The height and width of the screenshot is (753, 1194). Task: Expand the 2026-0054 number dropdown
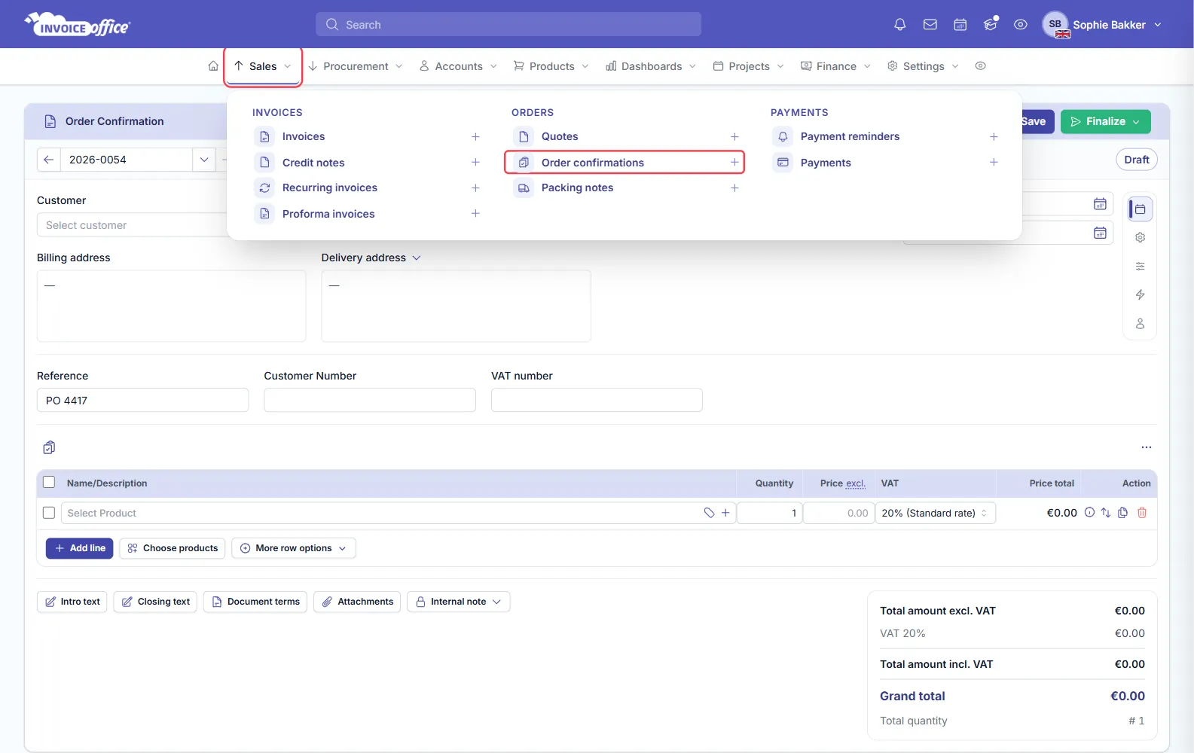(x=203, y=160)
